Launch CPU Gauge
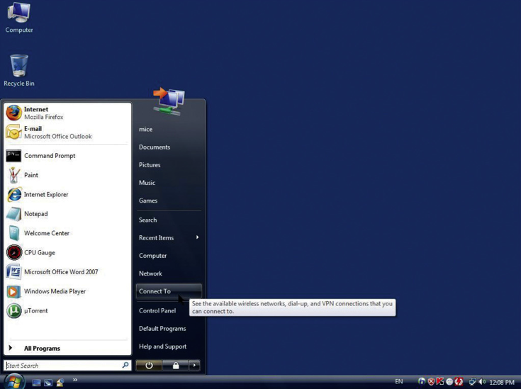The image size is (521, 389). tap(68, 252)
